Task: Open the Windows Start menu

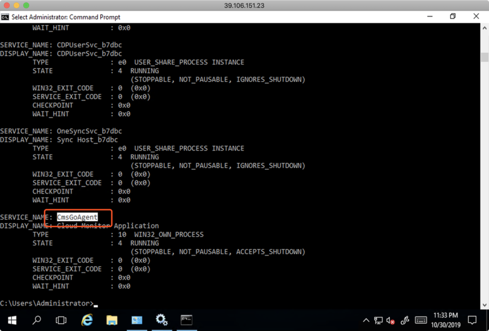Action: (x=11, y=320)
